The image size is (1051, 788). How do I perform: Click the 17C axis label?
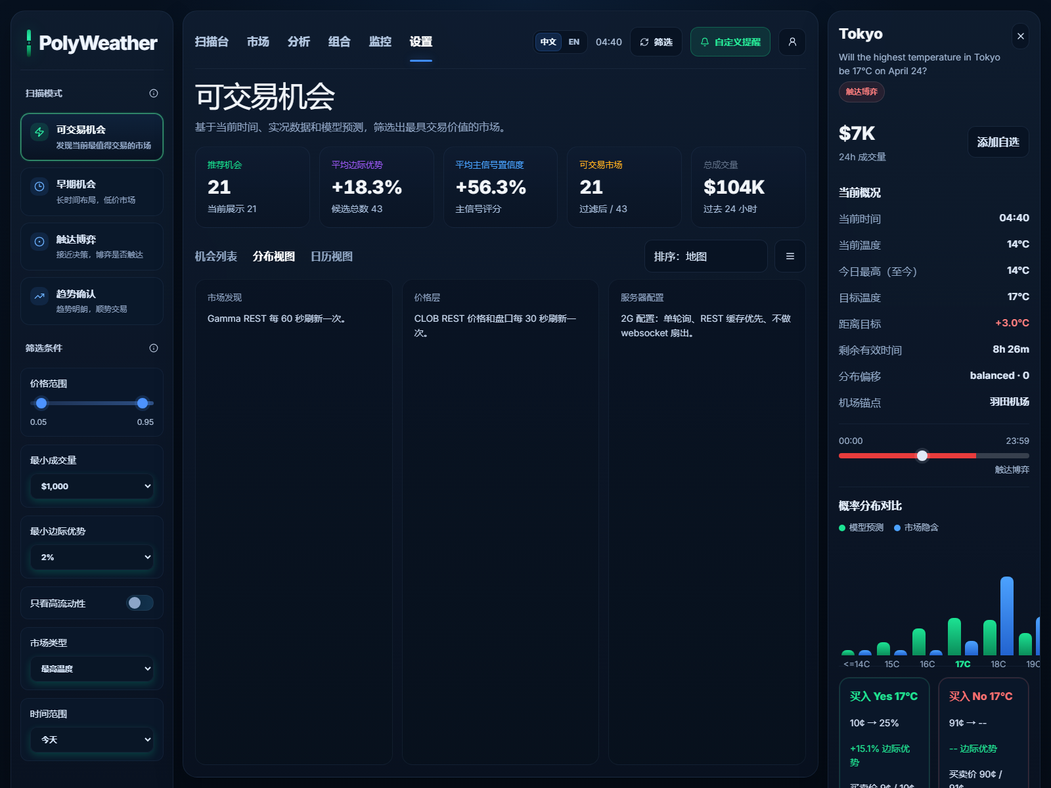(963, 665)
